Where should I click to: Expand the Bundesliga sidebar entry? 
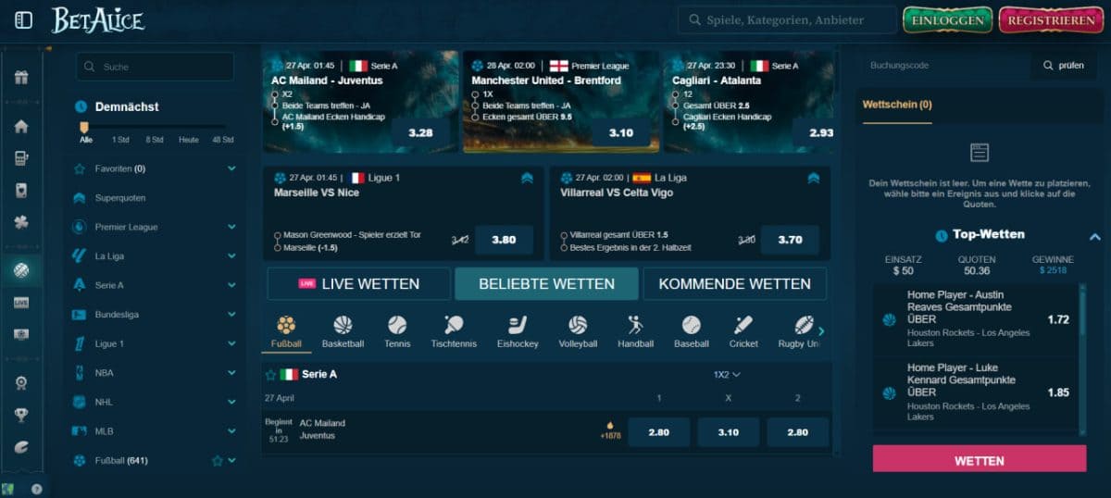[231, 315]
